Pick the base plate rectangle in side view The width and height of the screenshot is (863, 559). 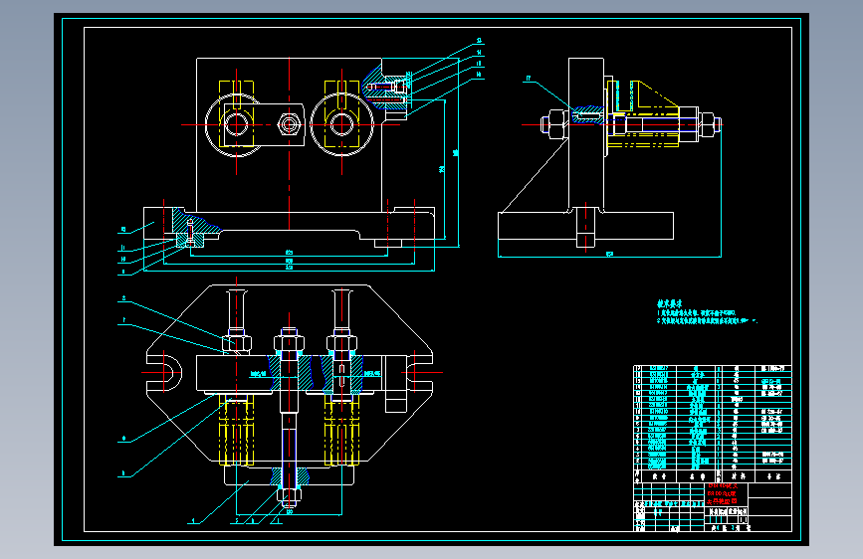585,226
